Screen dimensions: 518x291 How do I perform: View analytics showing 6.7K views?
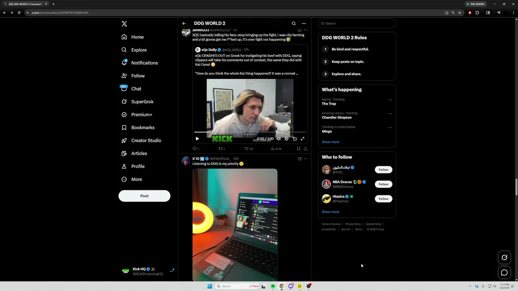click(276, 149)
